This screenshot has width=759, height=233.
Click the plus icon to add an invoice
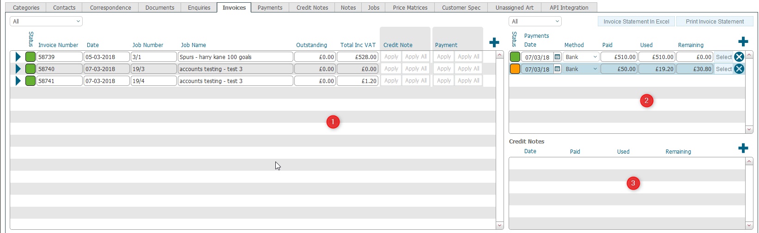click(494, 42)
